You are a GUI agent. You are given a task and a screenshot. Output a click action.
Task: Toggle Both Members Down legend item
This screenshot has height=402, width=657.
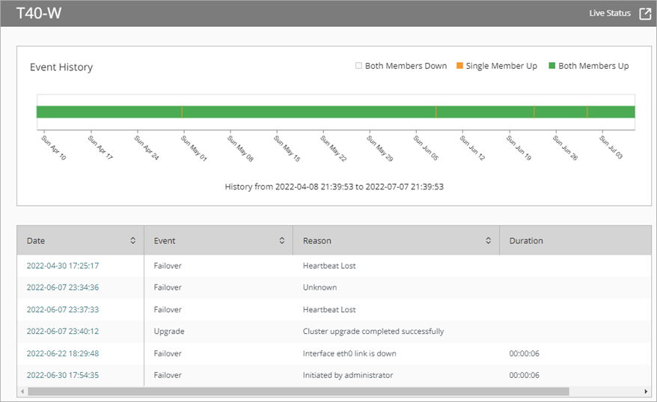click(401, 66)
